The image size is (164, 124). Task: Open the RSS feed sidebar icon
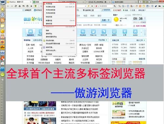coord(2,20)
